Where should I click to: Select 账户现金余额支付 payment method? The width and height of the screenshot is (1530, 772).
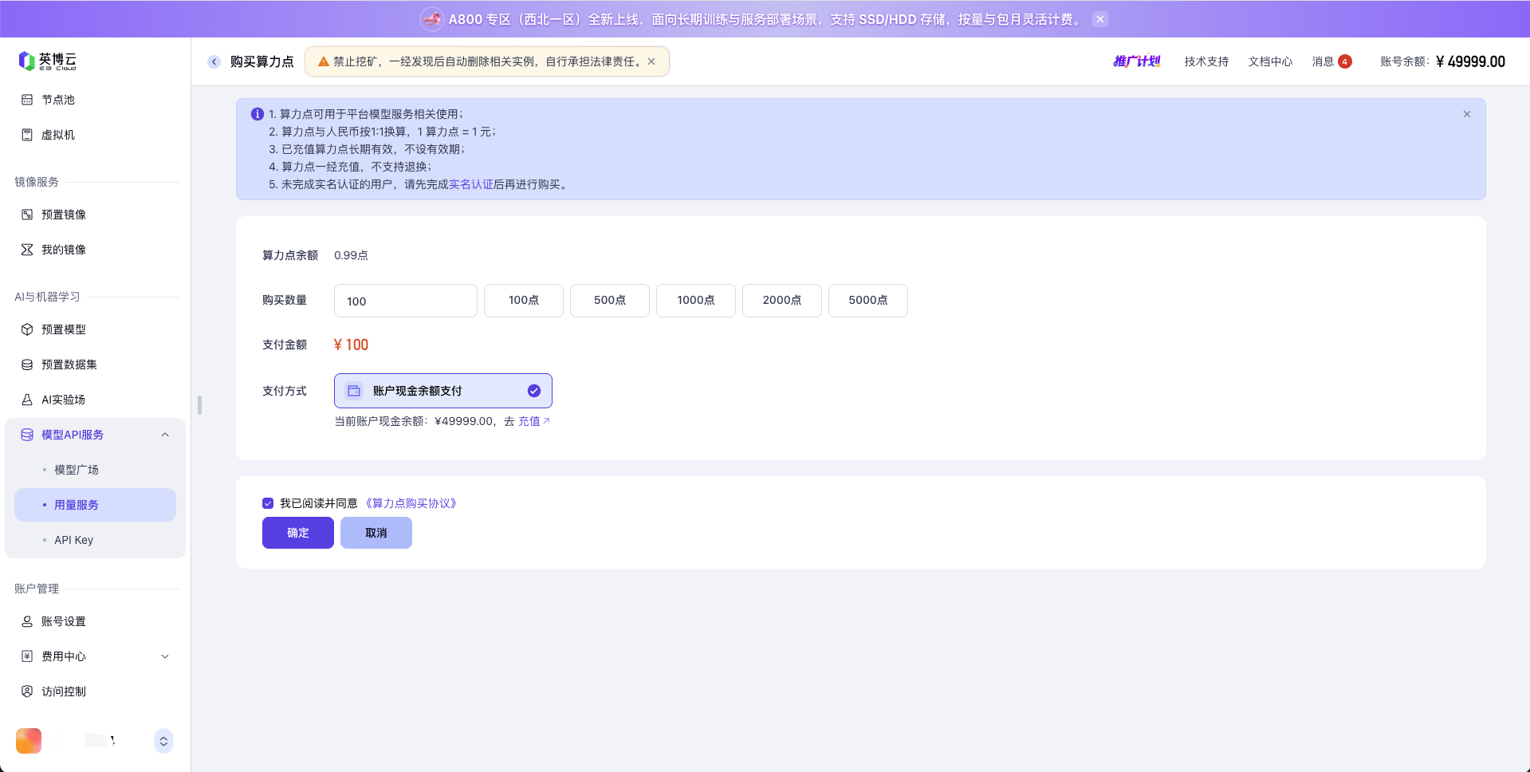[442, 391]
